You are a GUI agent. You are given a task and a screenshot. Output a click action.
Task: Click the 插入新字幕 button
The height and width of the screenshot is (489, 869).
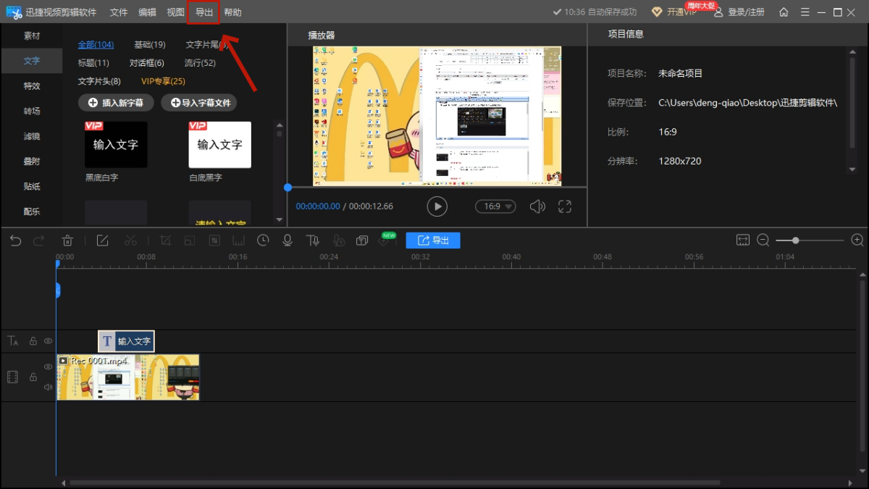tap(116, 103)
